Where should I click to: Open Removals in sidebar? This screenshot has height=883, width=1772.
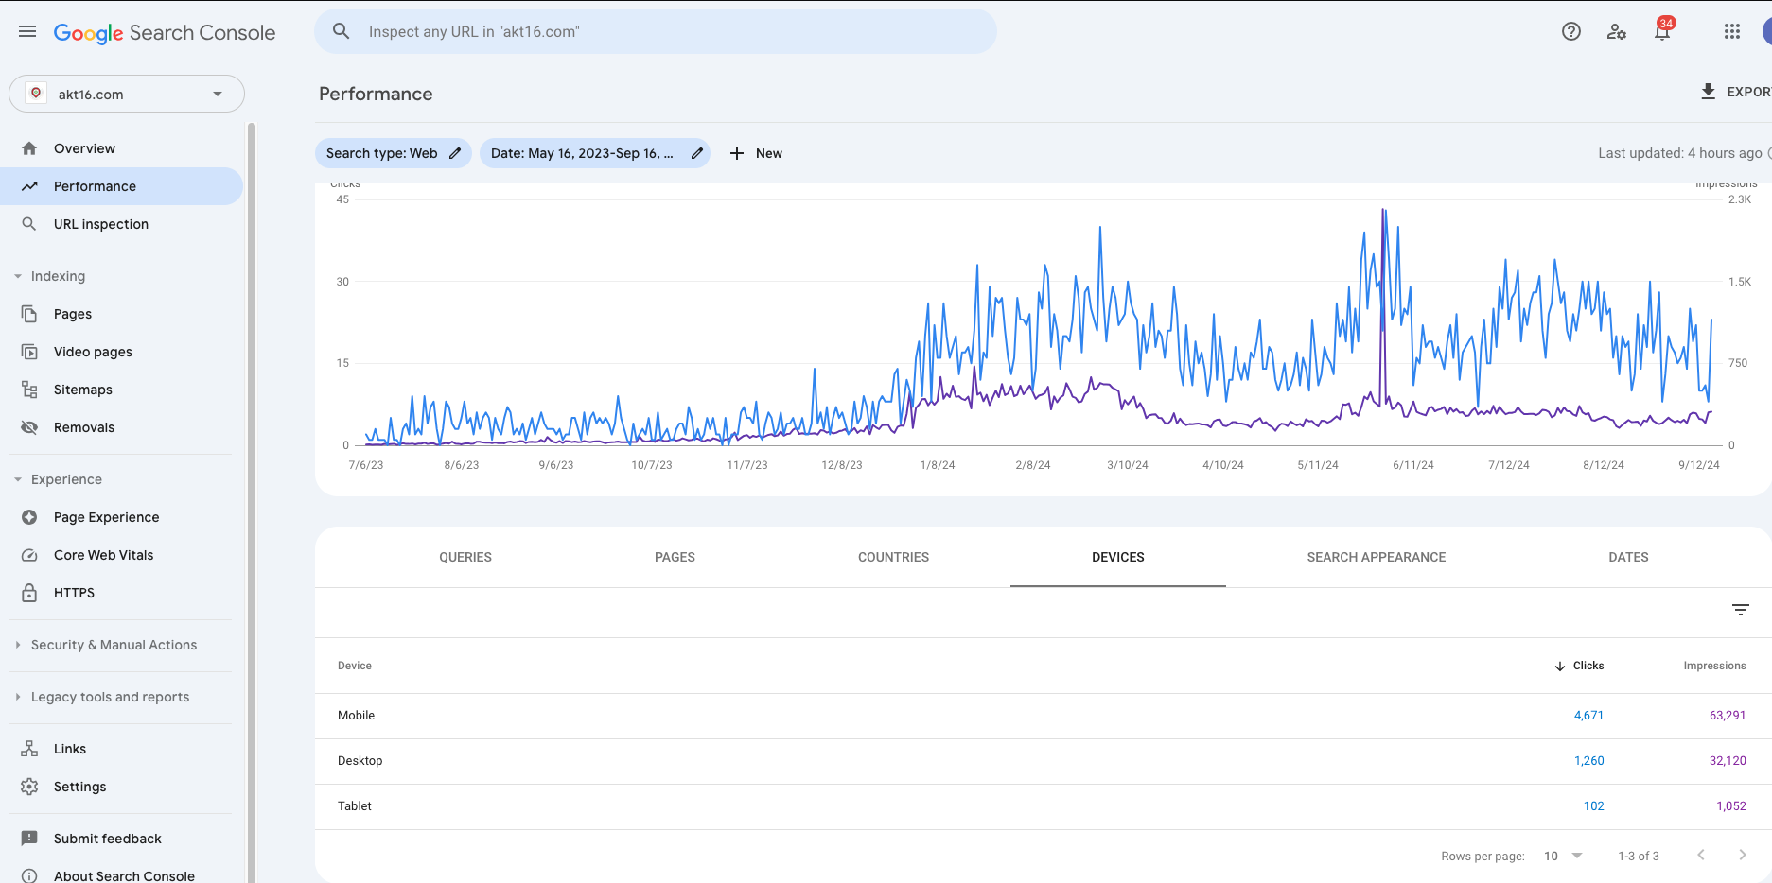(x=84, y=427)
